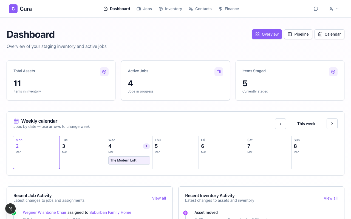
Task: Click the briefcase icon on Active Jobs card
Action: 219,71
